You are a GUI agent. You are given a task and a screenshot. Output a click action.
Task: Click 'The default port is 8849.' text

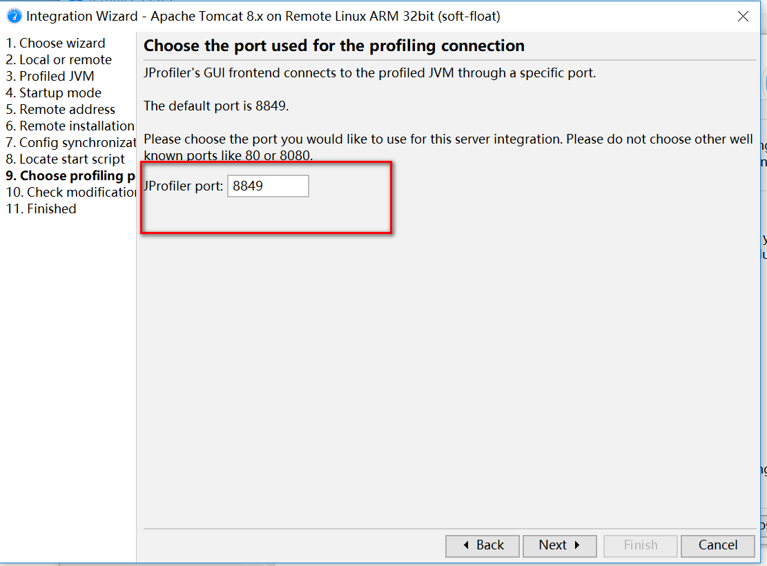pyautogui.click(x=216, y=106)
